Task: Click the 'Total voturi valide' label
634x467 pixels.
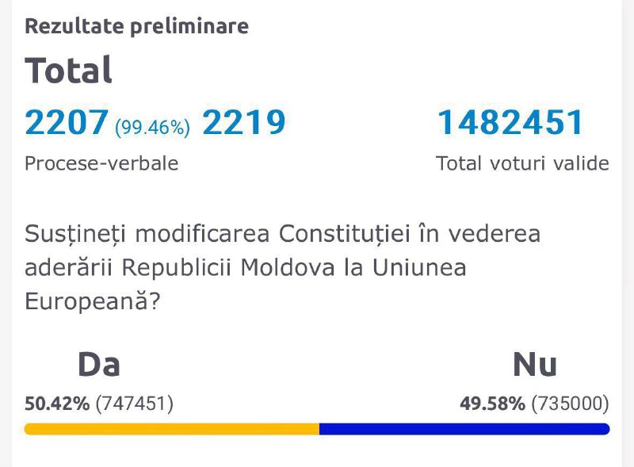Action: click(x=522, y=163)
